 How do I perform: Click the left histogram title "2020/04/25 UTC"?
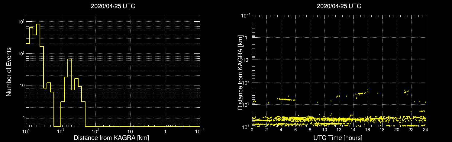[x=113, y=6]
